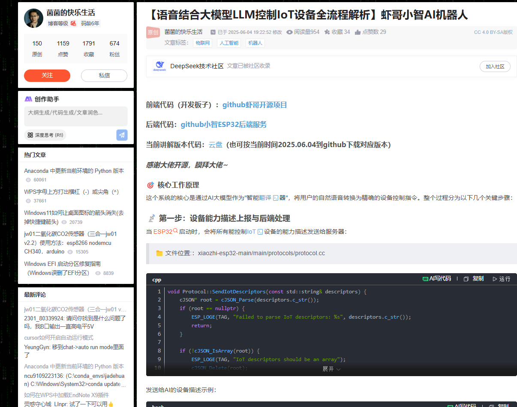Click the 创作助手 logo icon

tap(28, 99)
